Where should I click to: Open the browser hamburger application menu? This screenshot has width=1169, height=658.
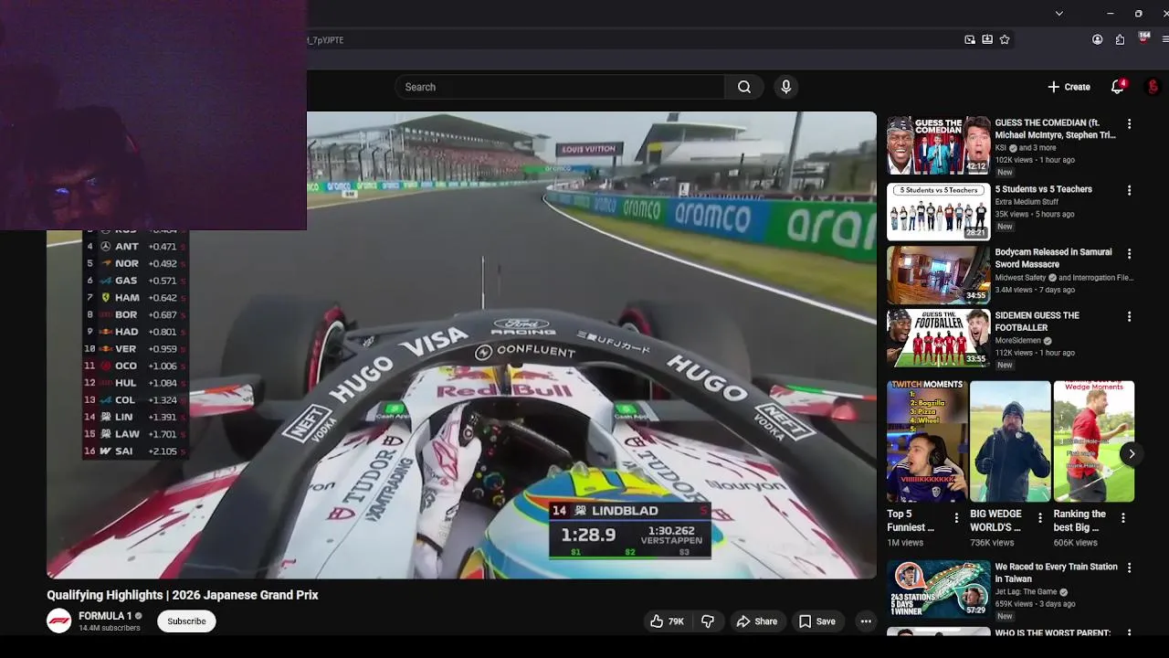1165,39
